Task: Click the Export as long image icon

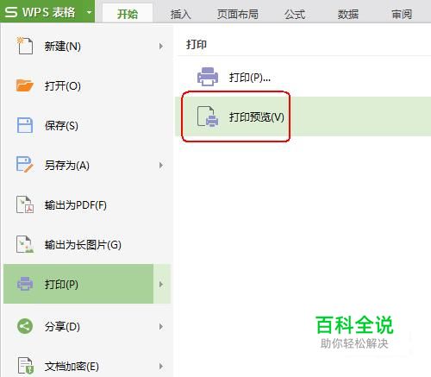Action: (25, 244)
